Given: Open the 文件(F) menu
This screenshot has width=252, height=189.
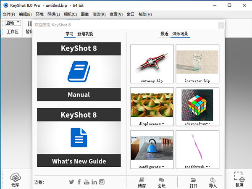Looking at the screenshot, I should coord(9,14).
